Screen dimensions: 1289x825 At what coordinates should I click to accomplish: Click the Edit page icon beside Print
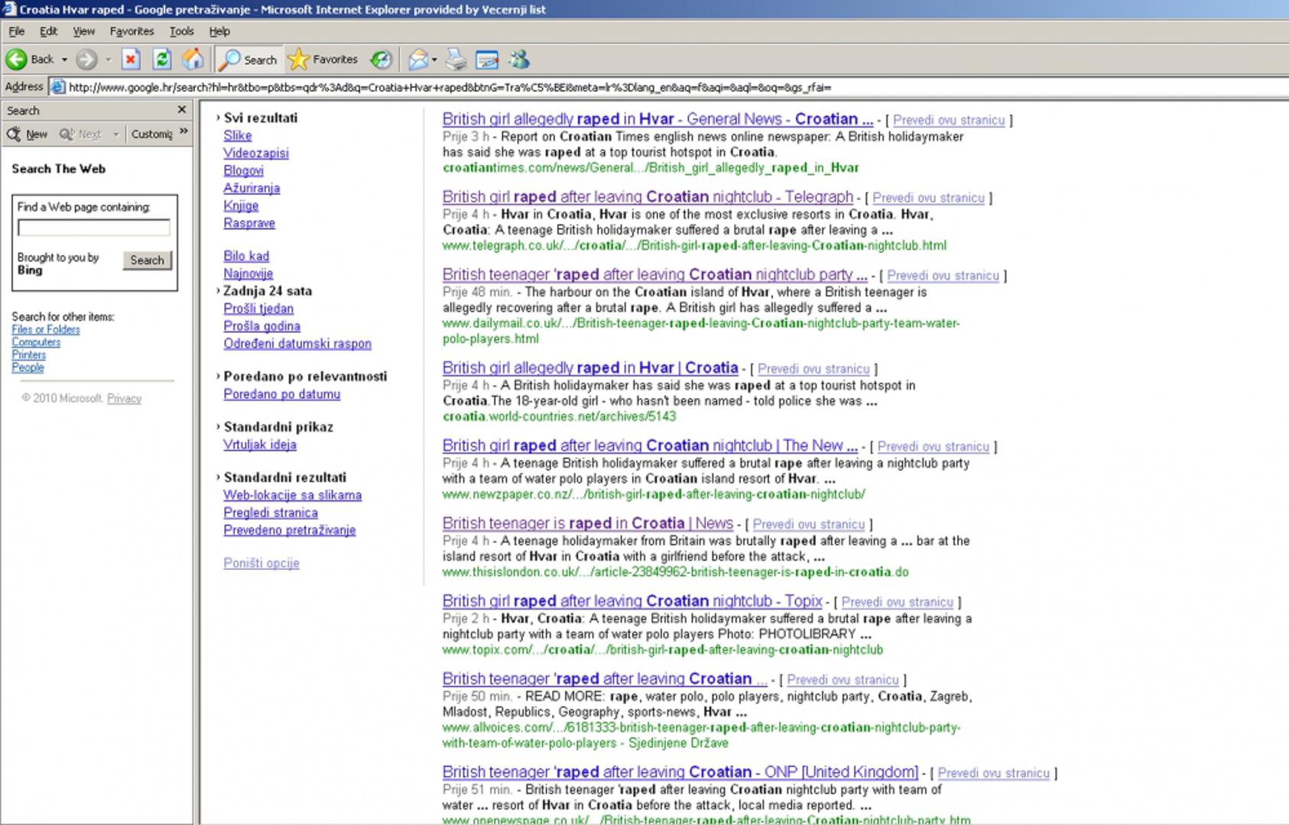point(486,60)
